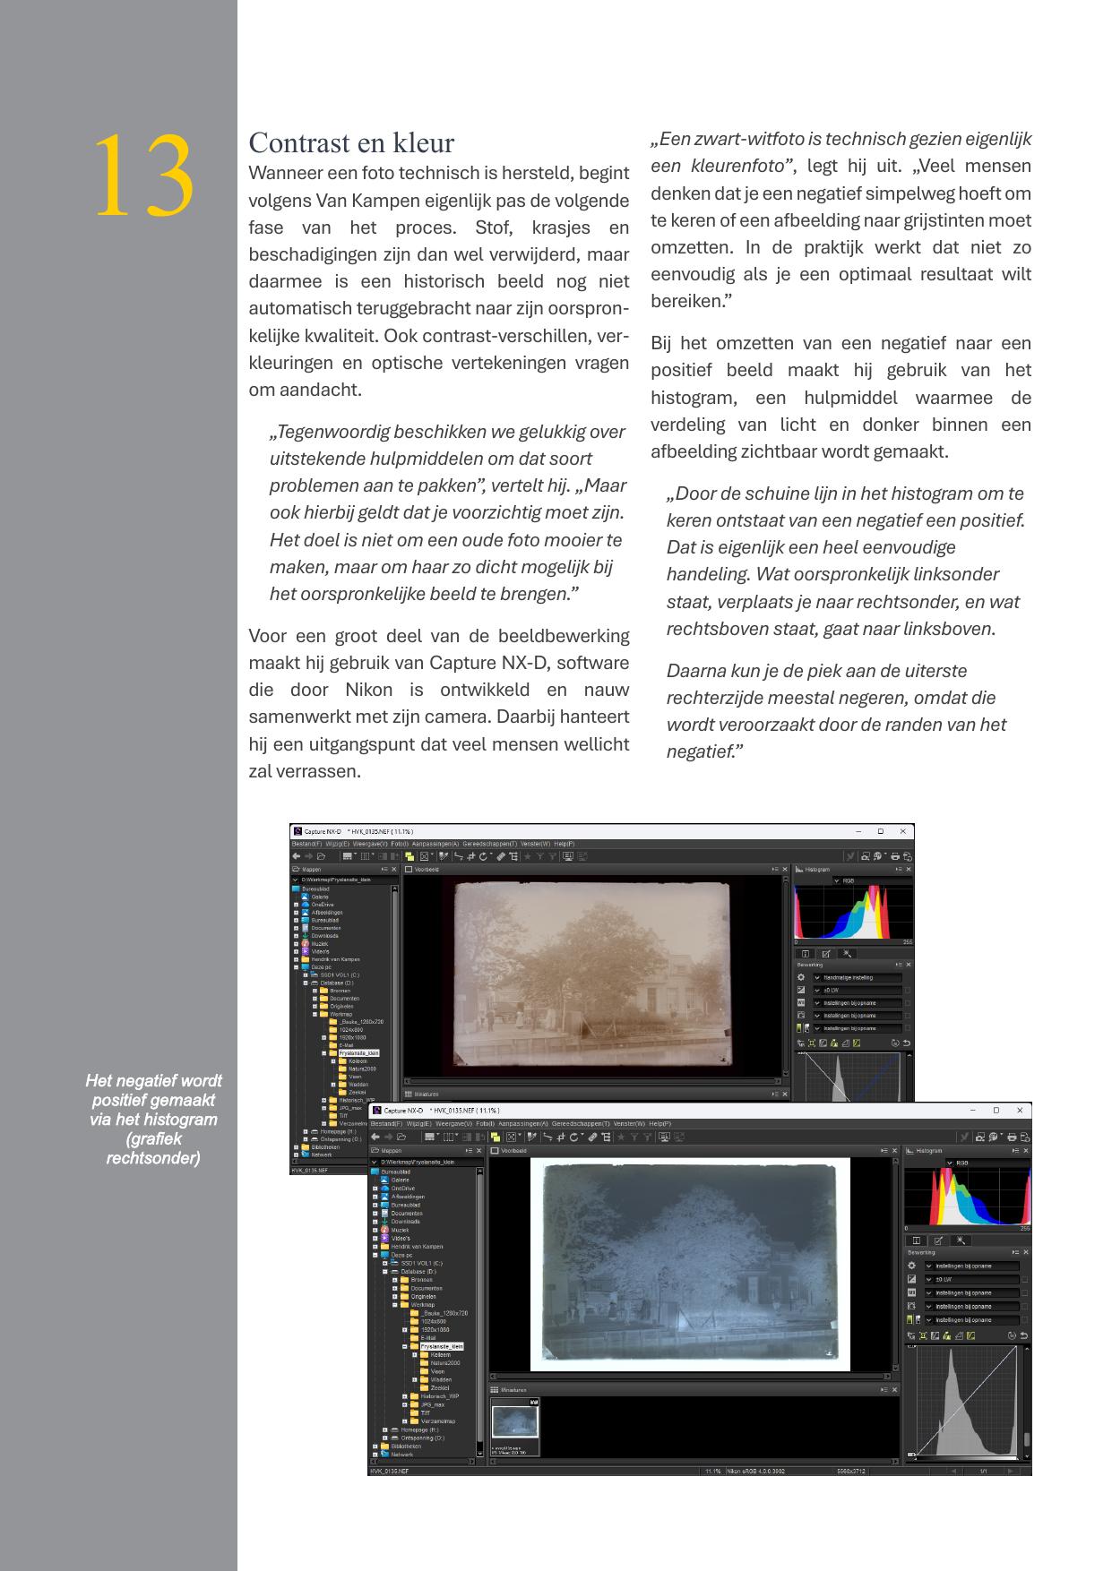Open the folder path dropdown in the front window Mappen panel
This screenshot has height=1571, width=1112.
coord(427,1163)
